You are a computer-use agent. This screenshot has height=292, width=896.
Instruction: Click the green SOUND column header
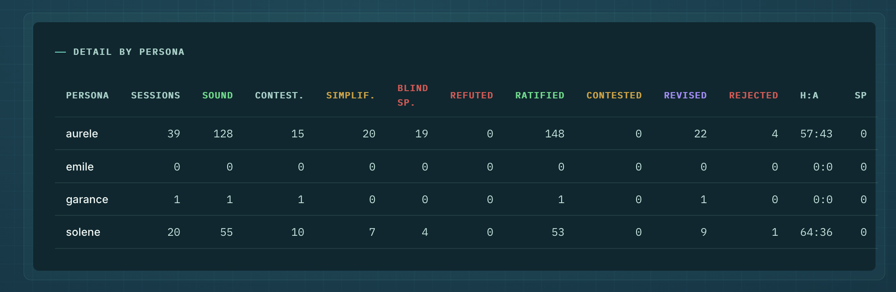(217, 96)
